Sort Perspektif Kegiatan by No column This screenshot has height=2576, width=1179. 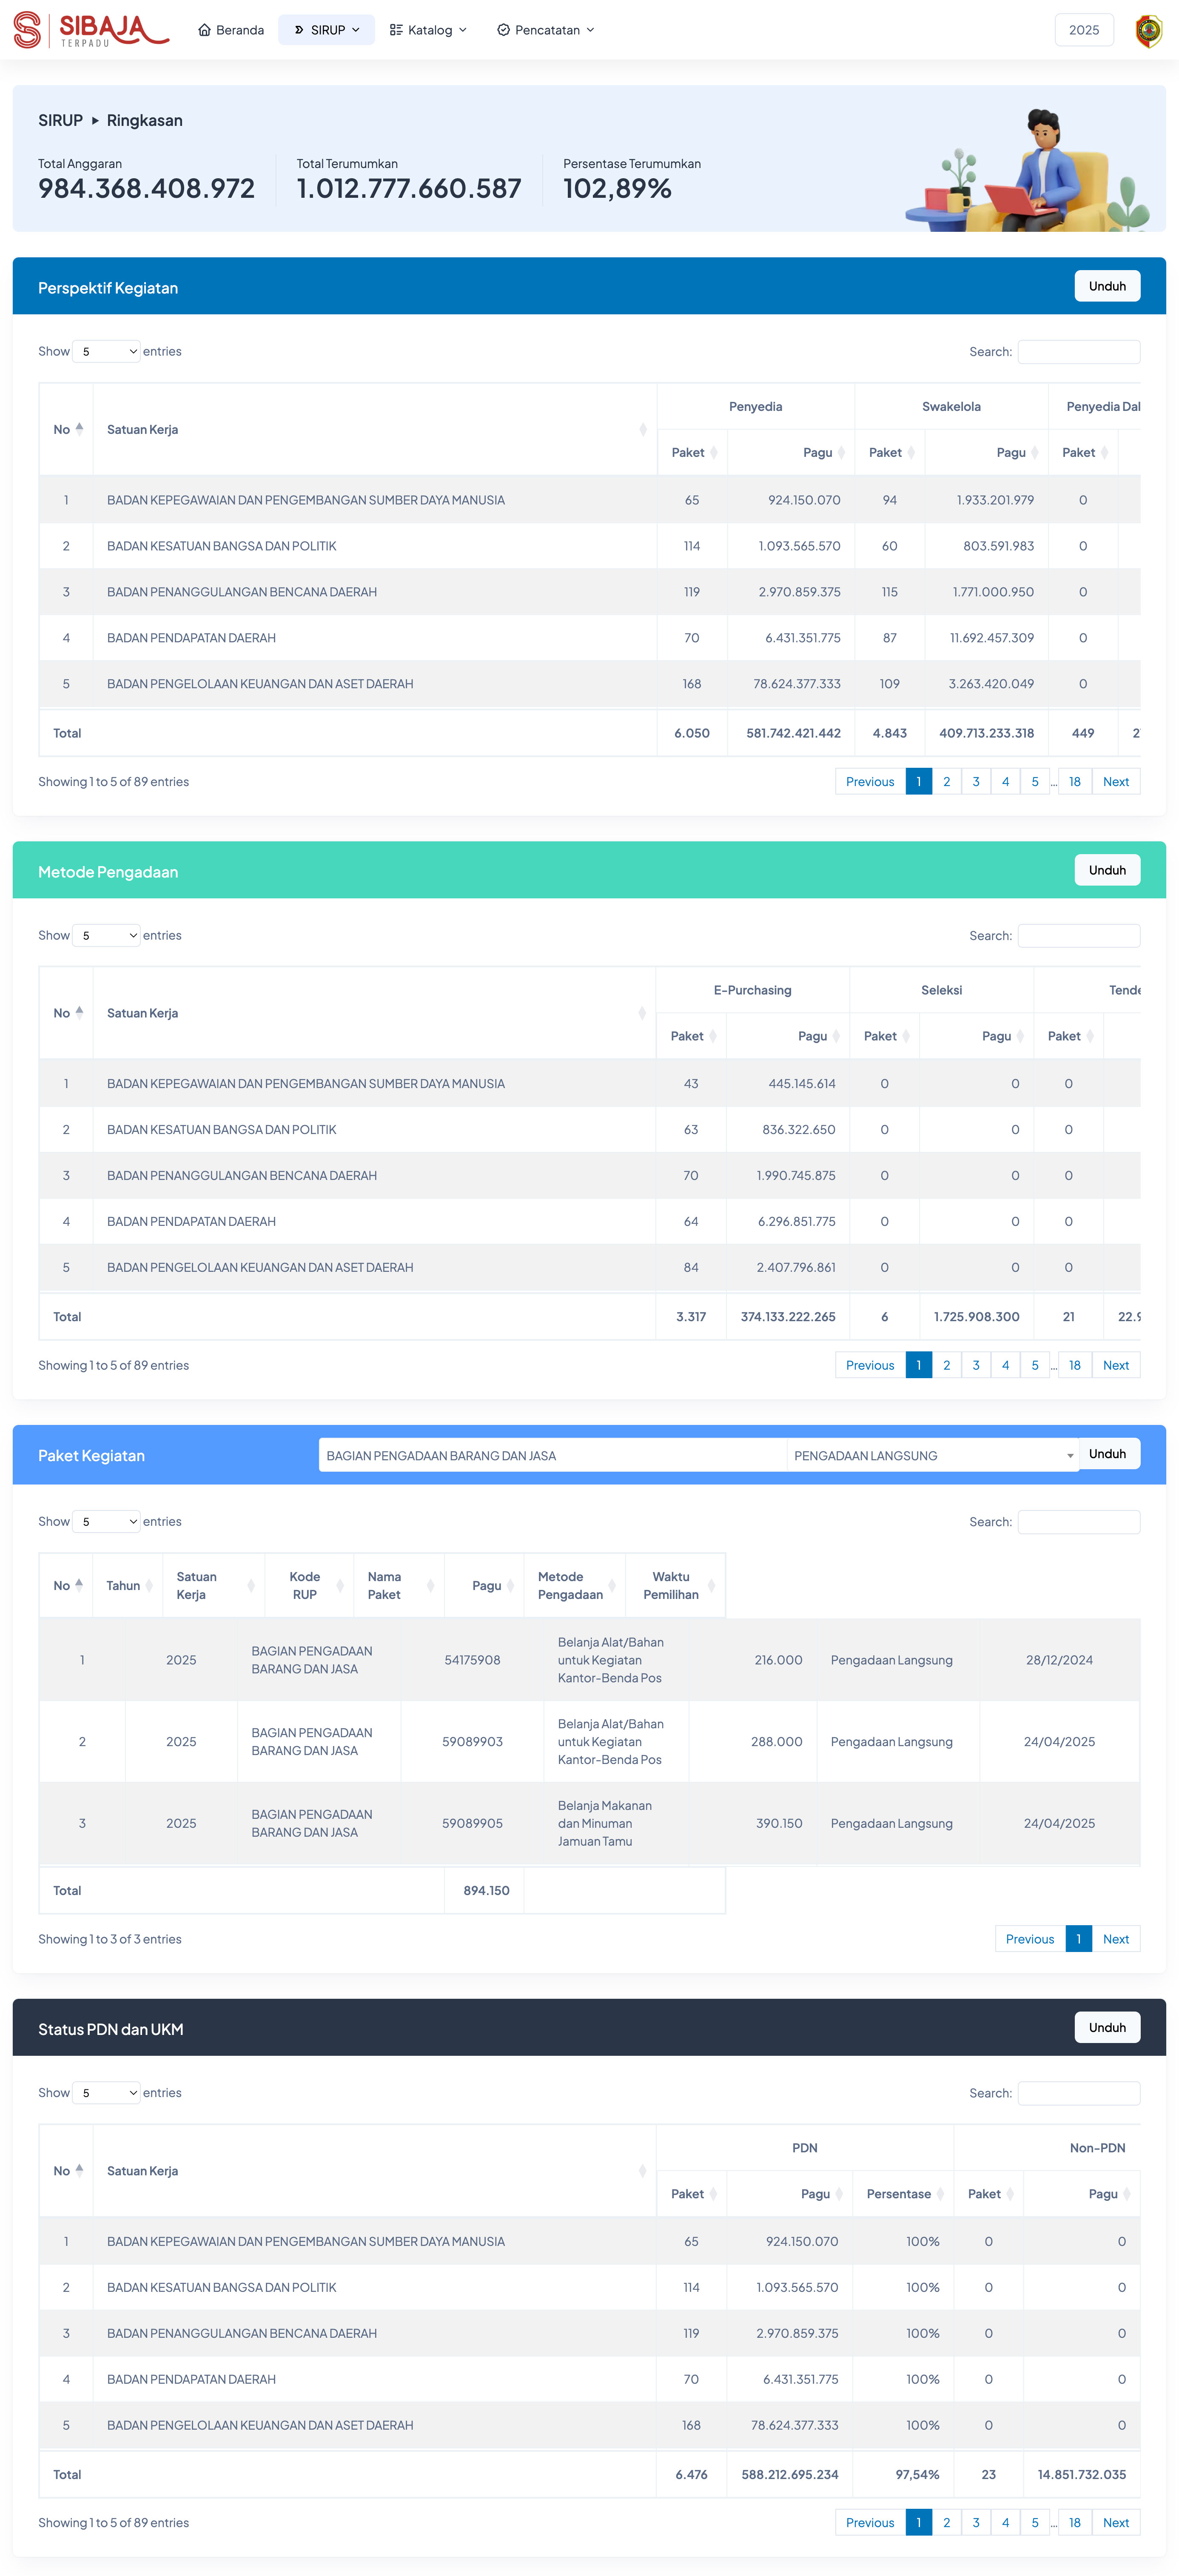coord(66,429)
